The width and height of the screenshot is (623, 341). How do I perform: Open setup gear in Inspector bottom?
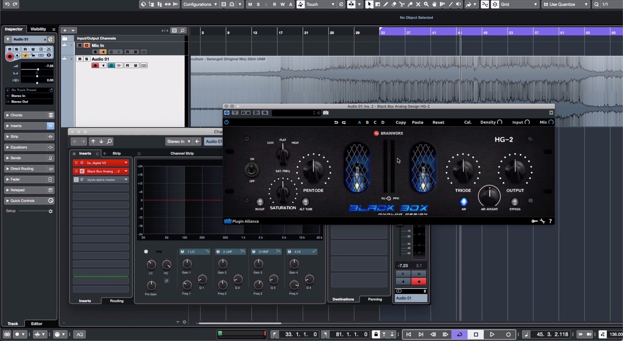(51, 211)
